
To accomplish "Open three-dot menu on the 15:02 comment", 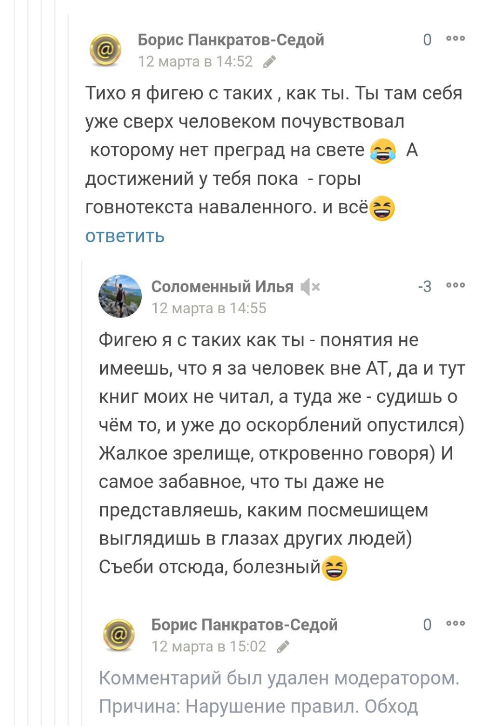I will (456, 624).
